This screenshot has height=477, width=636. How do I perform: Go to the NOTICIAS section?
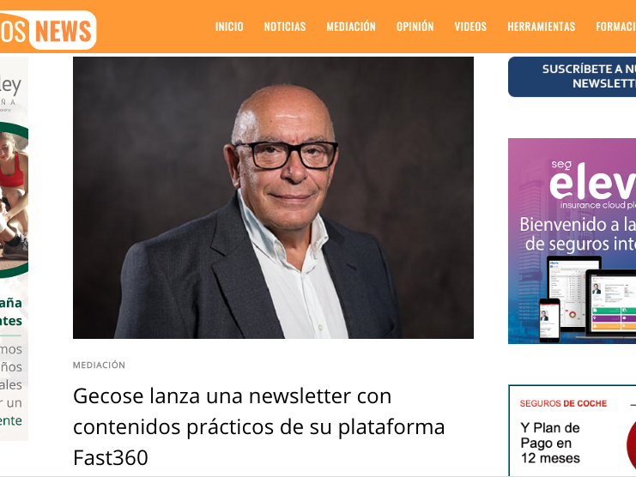coord(285,27)
